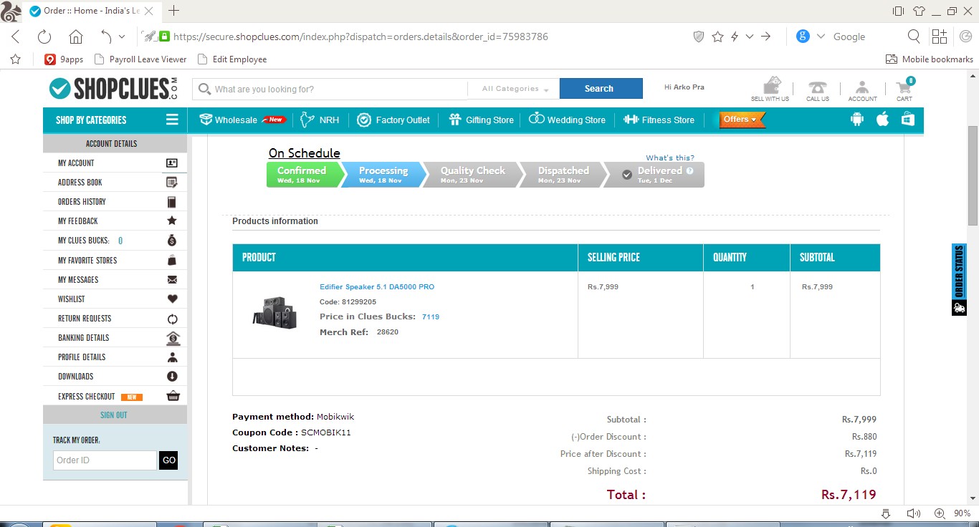Viewport: 979px width, 527px height.
Task: Open the Account person icon
Action: tap(862, 88)
